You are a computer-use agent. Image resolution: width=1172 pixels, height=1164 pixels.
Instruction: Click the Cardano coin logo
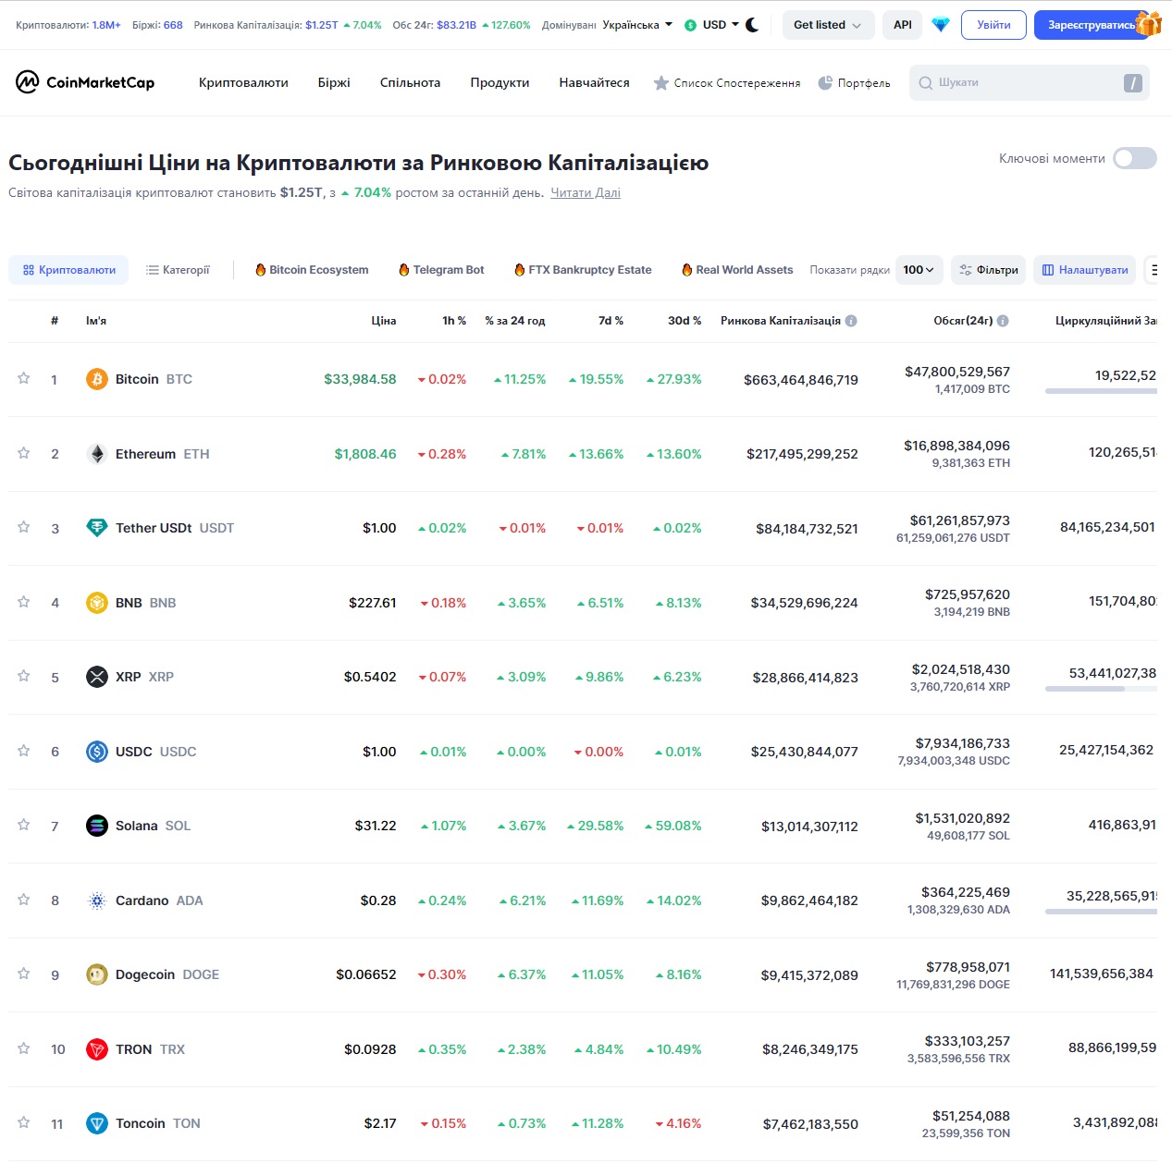(97, 901)
